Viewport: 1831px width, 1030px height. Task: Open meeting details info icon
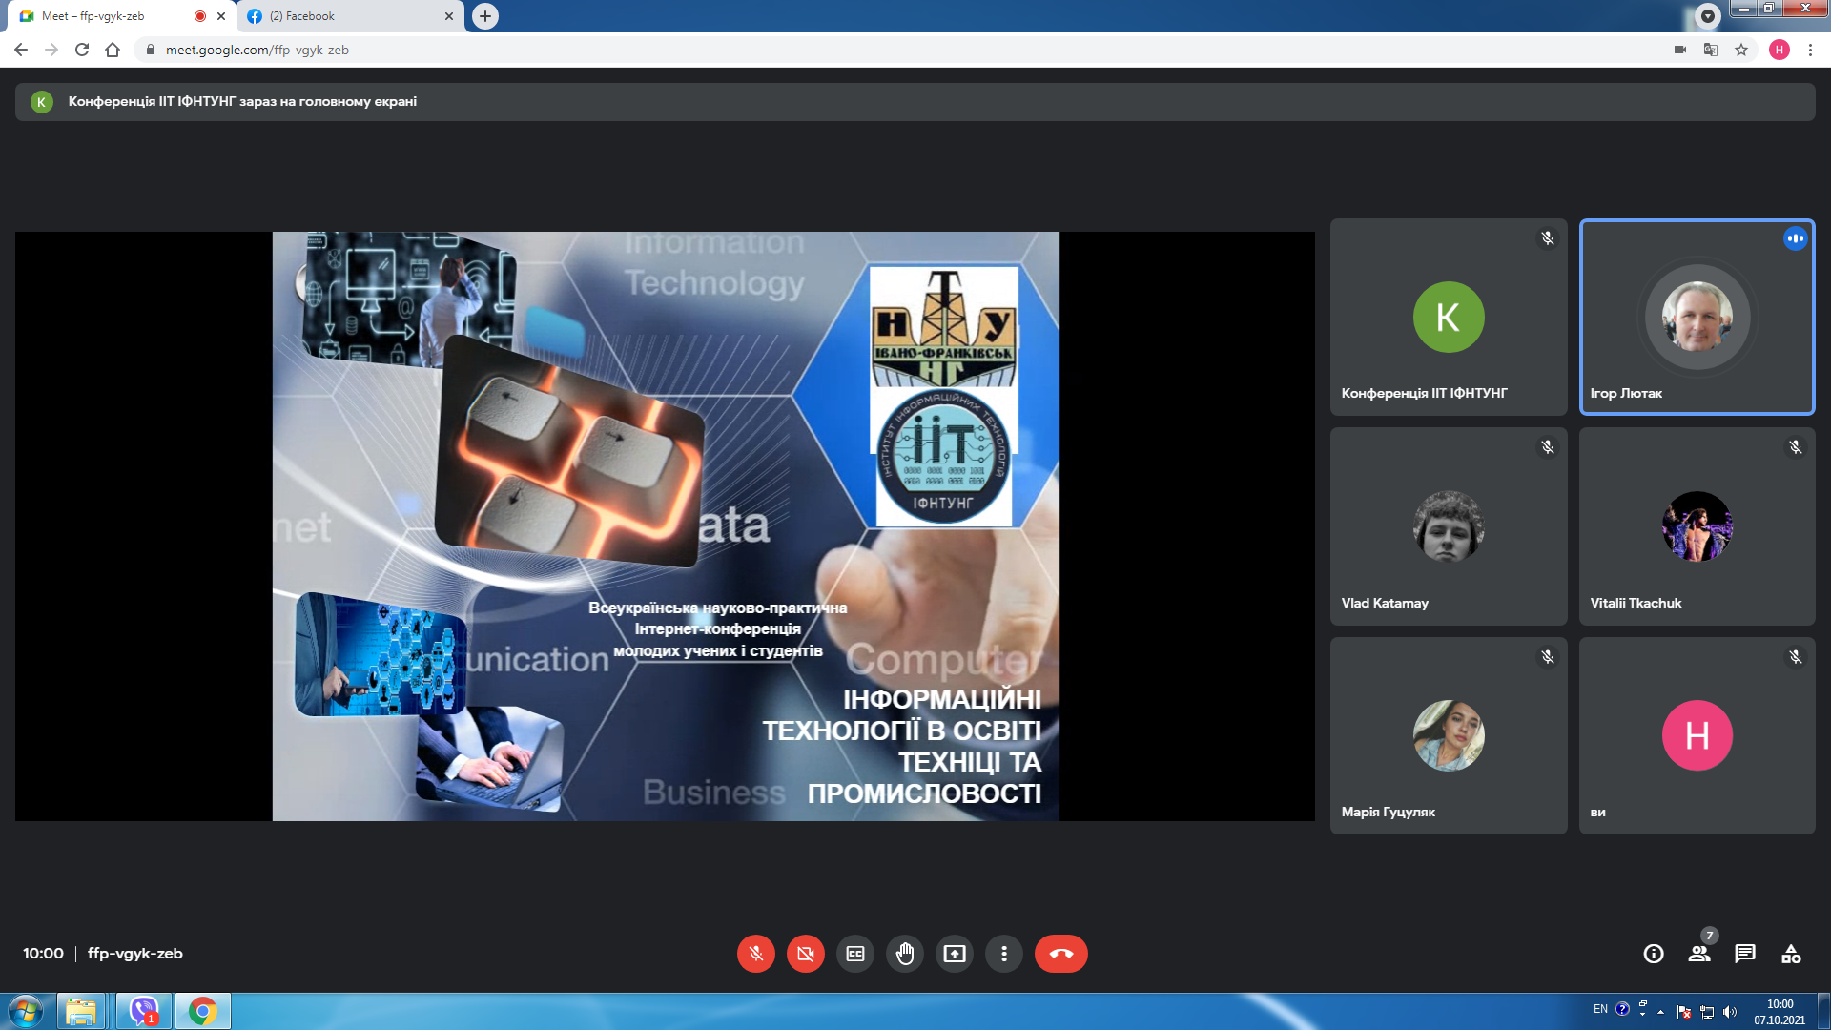pos(1654,954)
